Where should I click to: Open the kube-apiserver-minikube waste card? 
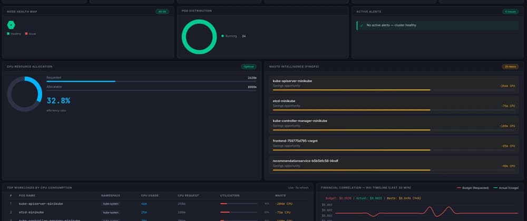394,85
